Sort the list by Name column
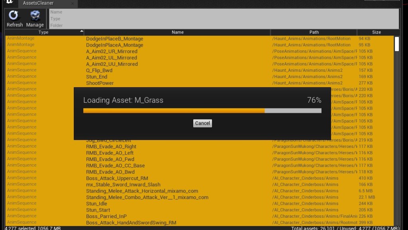 [x=177, y=32]
